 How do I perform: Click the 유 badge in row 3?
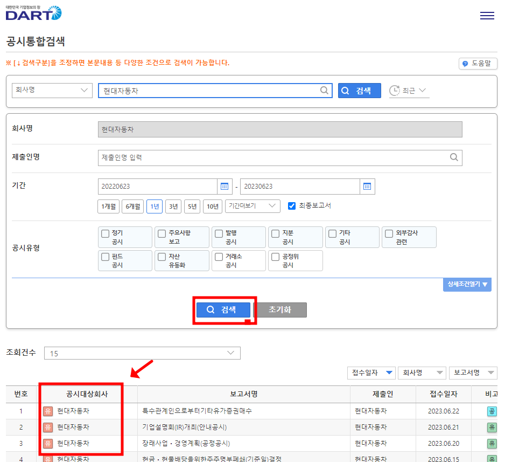pyautogui.click(x=48, y=443)
